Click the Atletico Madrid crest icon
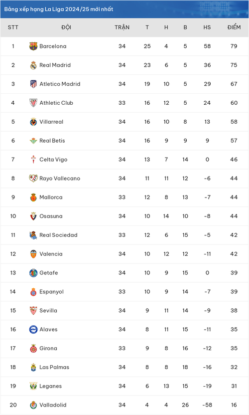 tap(33, 84)
